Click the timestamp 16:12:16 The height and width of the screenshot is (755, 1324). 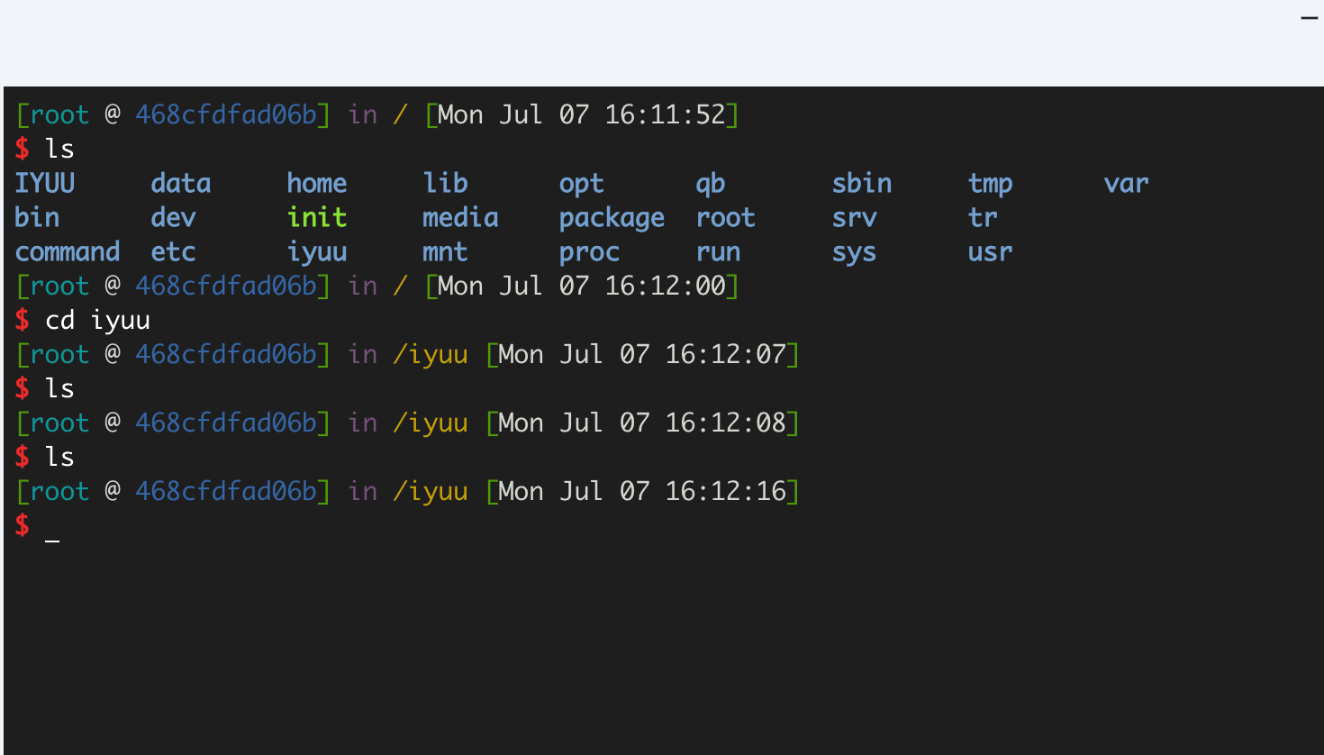(x=726, y=491)
